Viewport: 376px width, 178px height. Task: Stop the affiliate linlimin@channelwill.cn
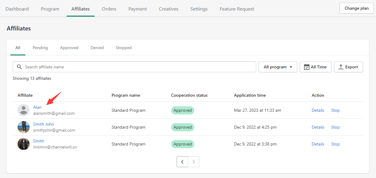pyautogui.click(x=335, y=144)
